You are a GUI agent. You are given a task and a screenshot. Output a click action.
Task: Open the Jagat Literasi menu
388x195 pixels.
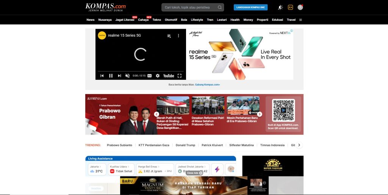point(125,20)
